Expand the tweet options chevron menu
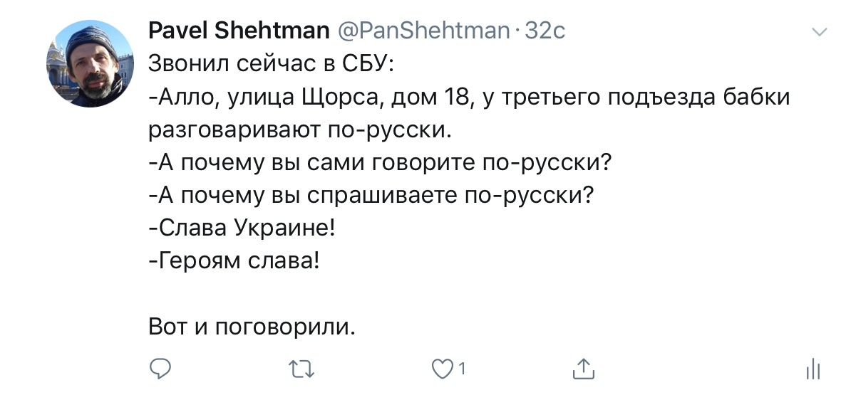The height and width of the screenshot is (395, 846). point(819,32)
